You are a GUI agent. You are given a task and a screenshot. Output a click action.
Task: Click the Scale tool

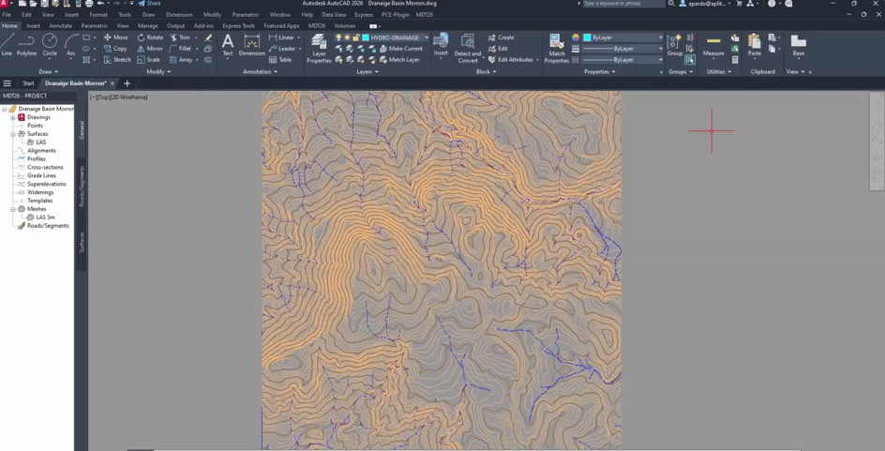pos(148,59)
